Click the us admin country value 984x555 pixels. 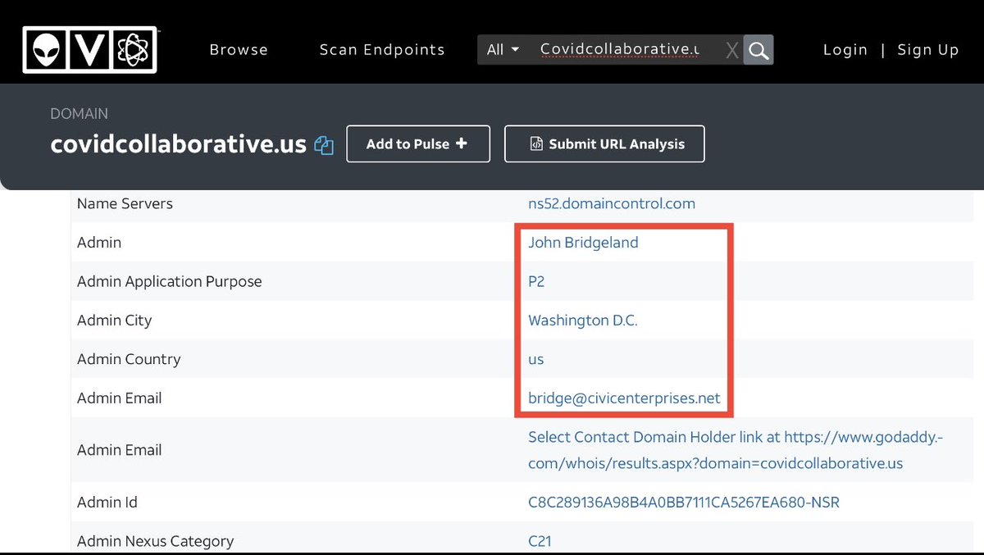click(x=536, y=359)
